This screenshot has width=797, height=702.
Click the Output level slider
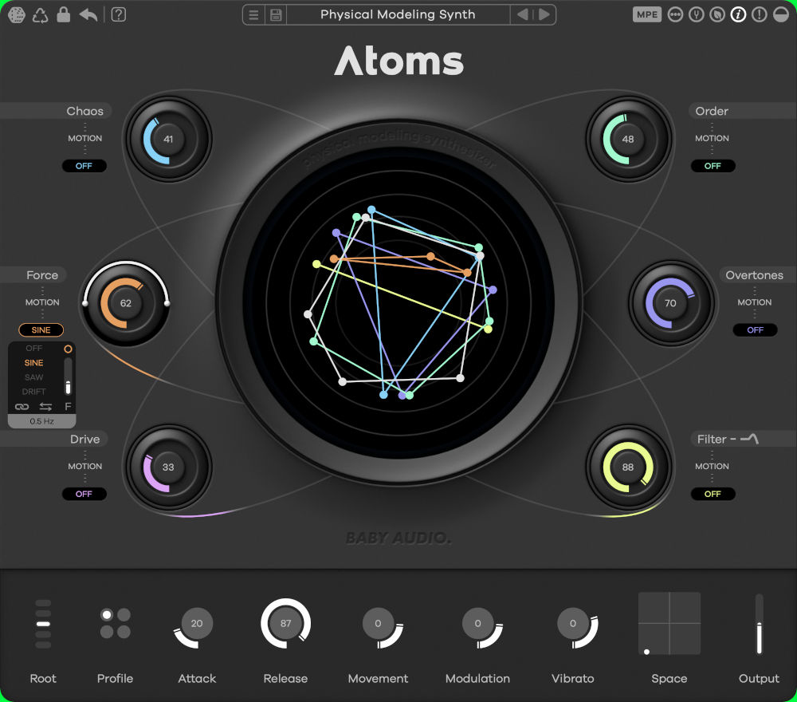click(x=758, y=624)
